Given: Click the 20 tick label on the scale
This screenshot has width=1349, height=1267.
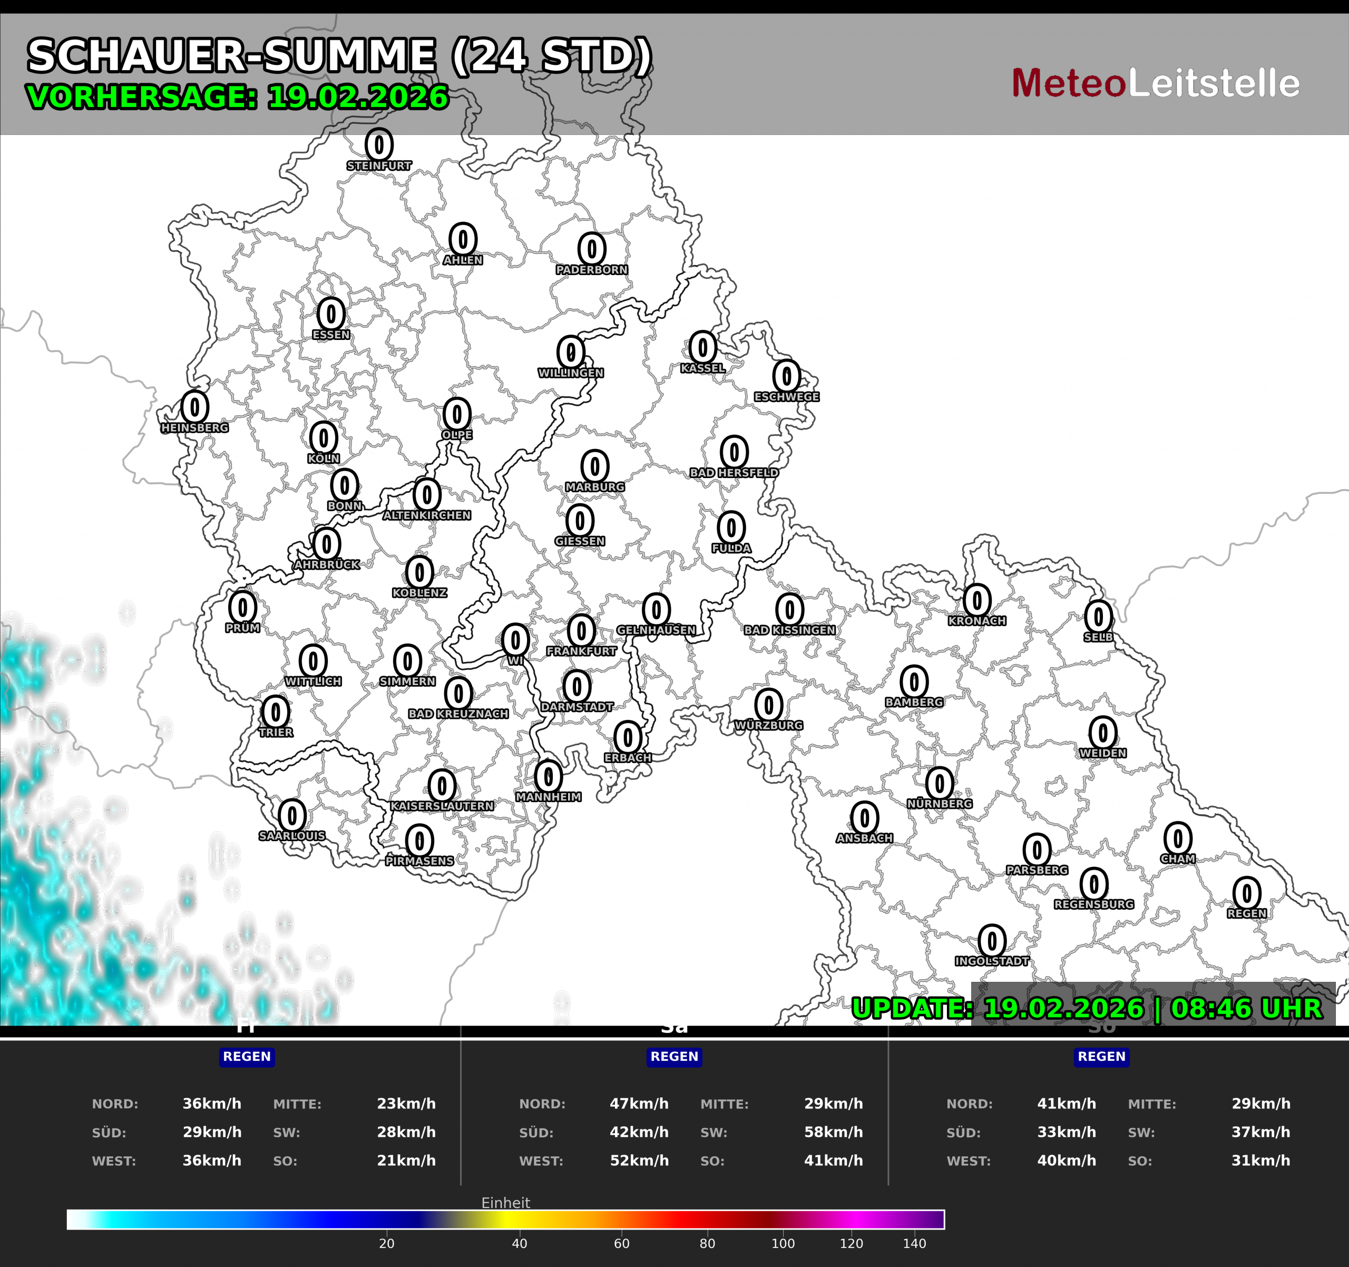Looking at the screenshot, I should 387,1243.
